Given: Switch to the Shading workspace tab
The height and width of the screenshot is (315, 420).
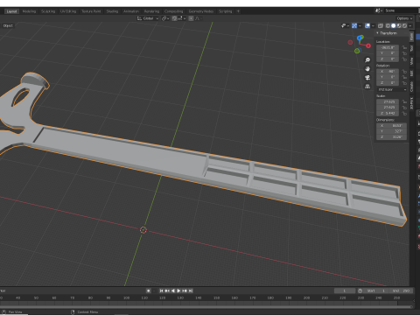Looking at the screenshot, I should coord(112,11).
